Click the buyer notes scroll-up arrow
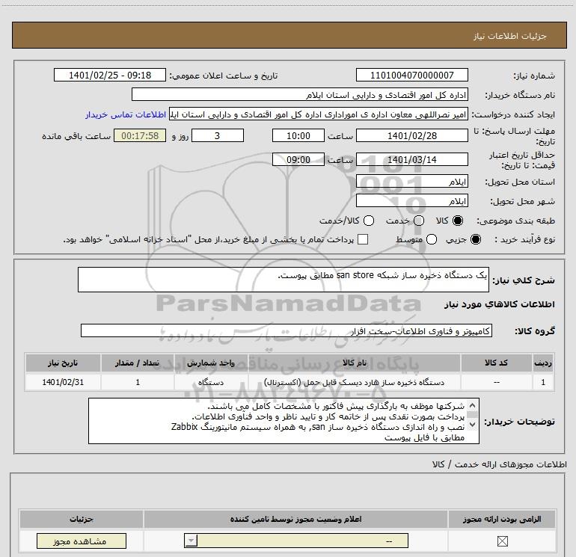Screen dimensions: 576x557 [473, 406]
